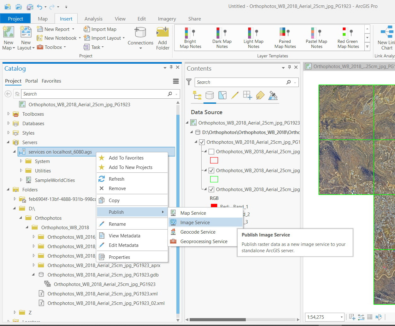Open the map scale dropdown showing 1:54,275
Screen dimensions: 395x326
click(341, 317)
